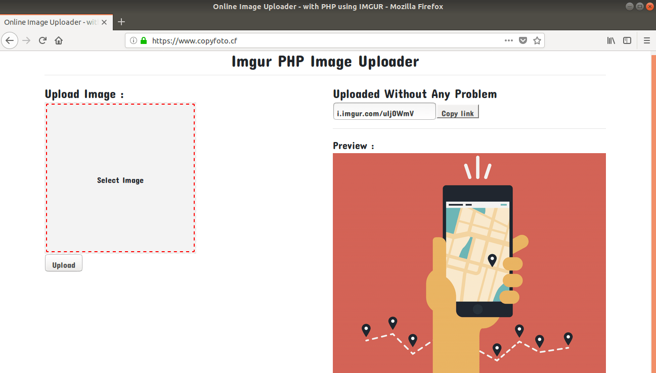Select the Online Image Uploader tab
The image size is (656, 373).
coord(56,22)
